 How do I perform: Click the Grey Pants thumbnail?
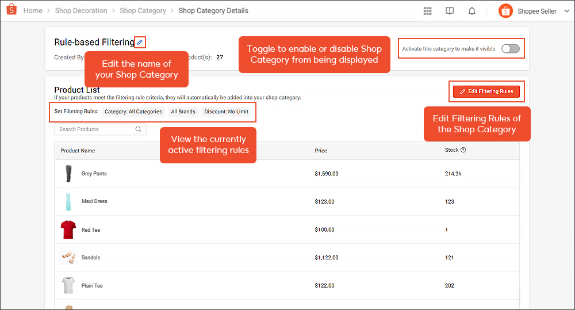68,174
